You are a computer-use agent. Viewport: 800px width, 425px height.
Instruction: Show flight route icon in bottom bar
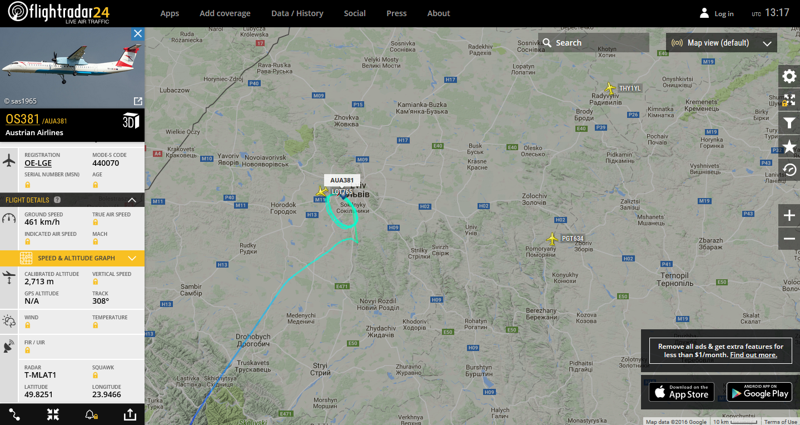point(14,414)
